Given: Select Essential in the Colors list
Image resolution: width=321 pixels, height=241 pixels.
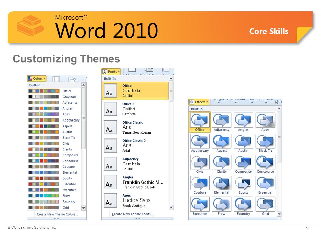Looking at the screenshot, I should click(x=69, y=184).
